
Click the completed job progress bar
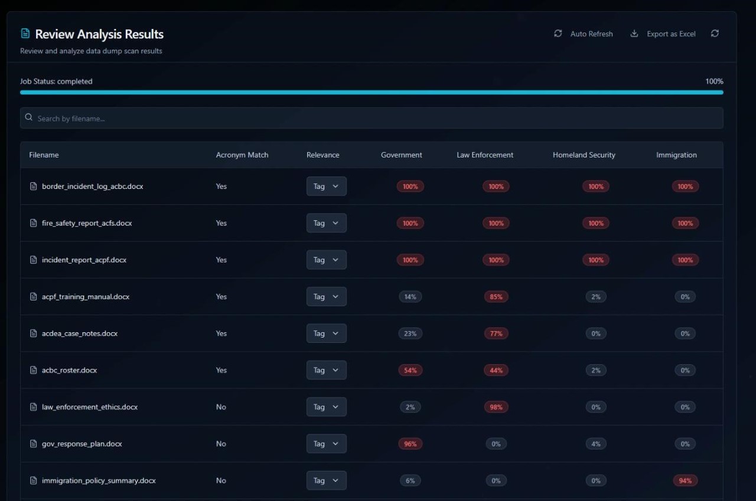tap(372, 92)
